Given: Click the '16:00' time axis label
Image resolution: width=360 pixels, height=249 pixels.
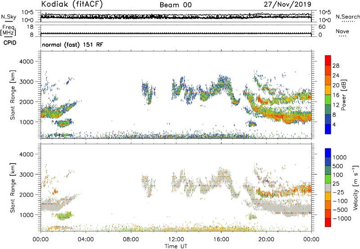Looking at the screenshot, I should pyautogui.click(x=221, y=240).
